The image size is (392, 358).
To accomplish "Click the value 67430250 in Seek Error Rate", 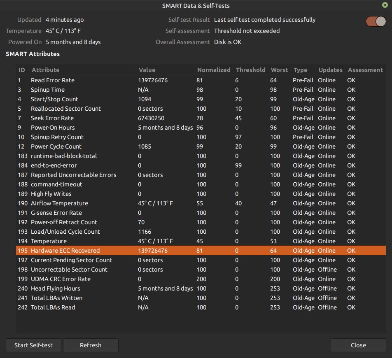I will pyautogui.click(x=151, y=118).
